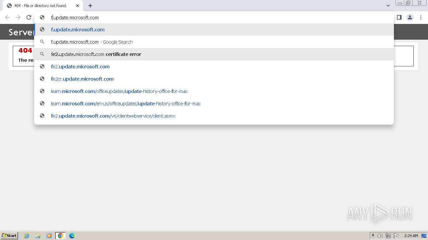Screen dimensions: 428x240
Task: Go forward to next page
Action: (x=18, y=17)
